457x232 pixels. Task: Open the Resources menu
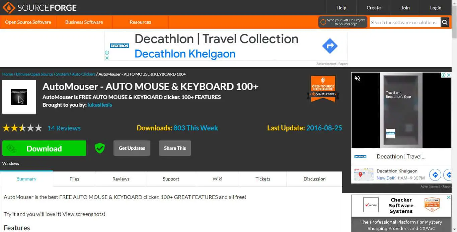pyautogui.click(x=140, y=22)
